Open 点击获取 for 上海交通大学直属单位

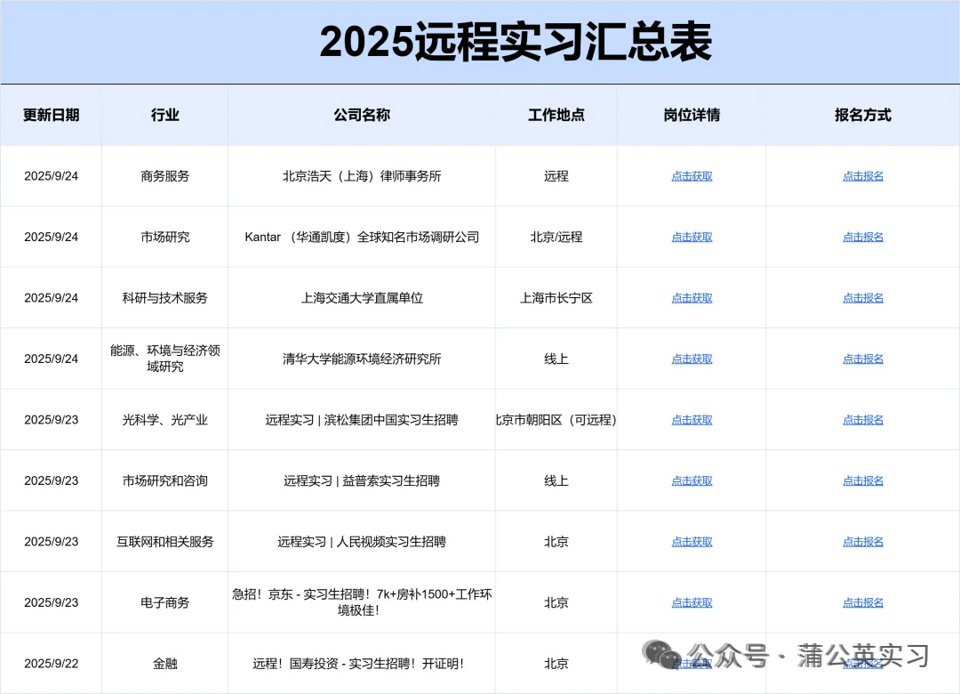(692, 298)
